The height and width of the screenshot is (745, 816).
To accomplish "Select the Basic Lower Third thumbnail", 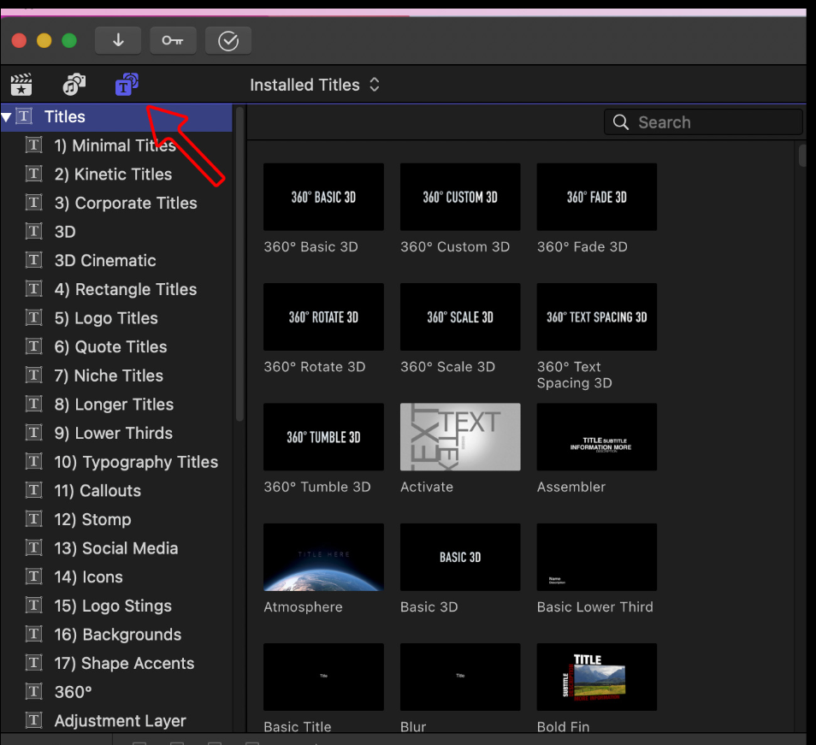I will (x=597, y=557).
